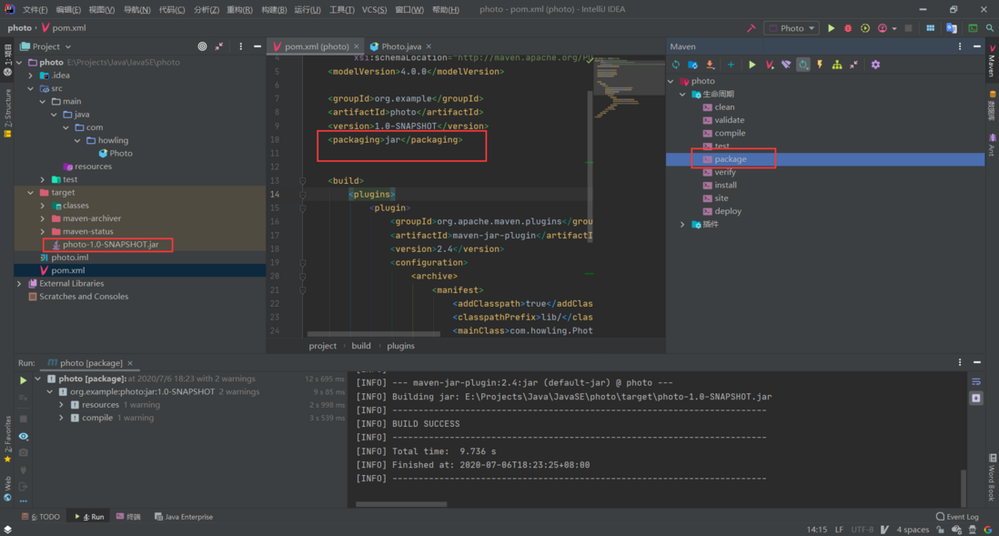
Task: Show the Maven dependencies diagram
Action: point(837,65)
